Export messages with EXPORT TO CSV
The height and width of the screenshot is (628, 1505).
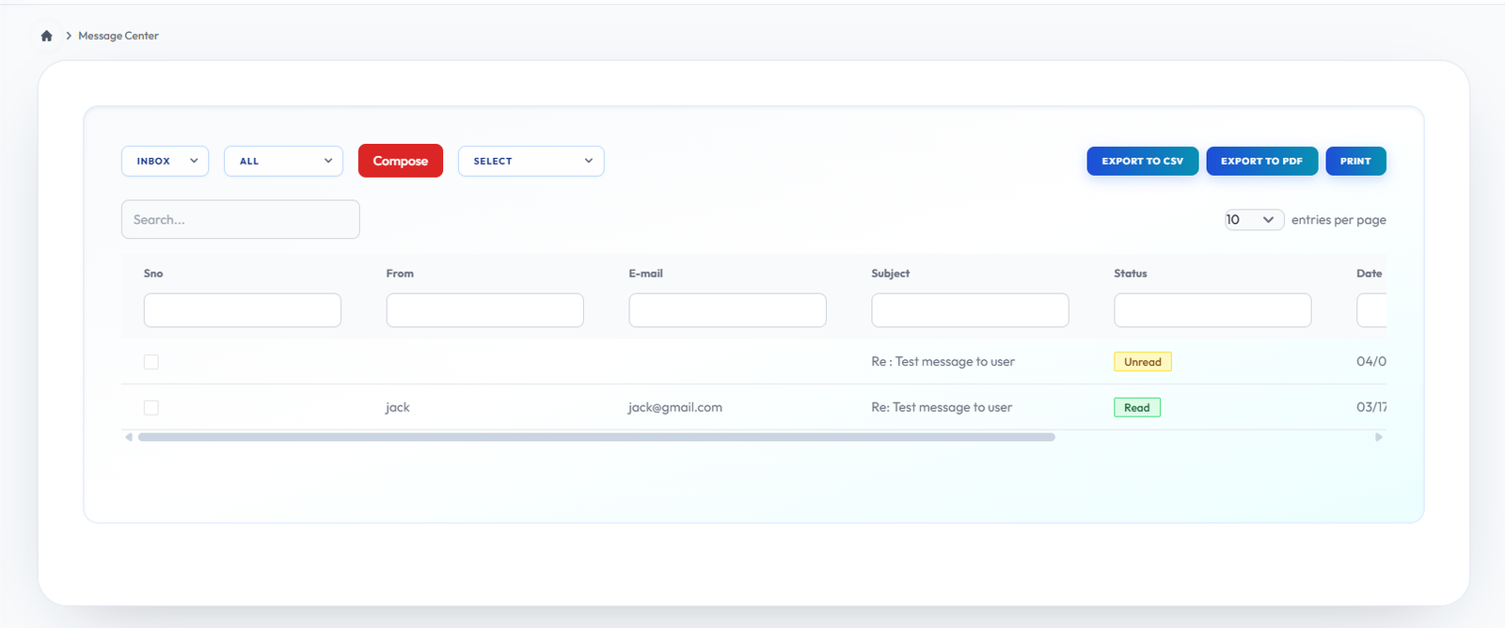click(1143, 161)
